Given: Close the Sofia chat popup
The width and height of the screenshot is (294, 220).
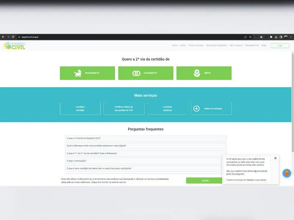Looking at the screenshot, I should click(x=275, y=158).
